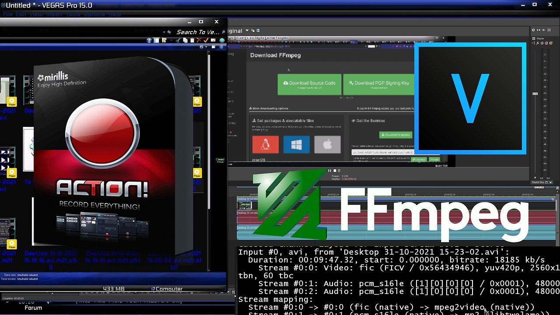Click the envelope mail icon in explorer toolbar
The width and height of the screenshot is (560, 315).
coord(213,40)
